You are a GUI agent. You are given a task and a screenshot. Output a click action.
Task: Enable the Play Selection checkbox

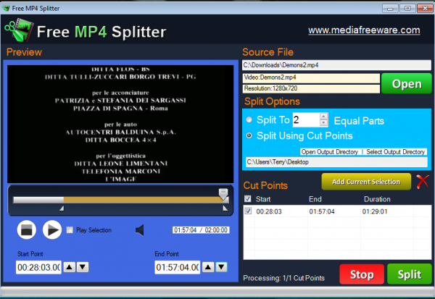(70, 229)
